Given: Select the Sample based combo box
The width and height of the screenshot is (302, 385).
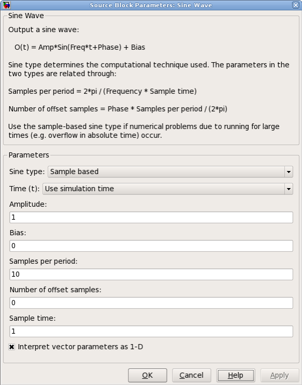Looking at the screenshot, I should 170,172.
